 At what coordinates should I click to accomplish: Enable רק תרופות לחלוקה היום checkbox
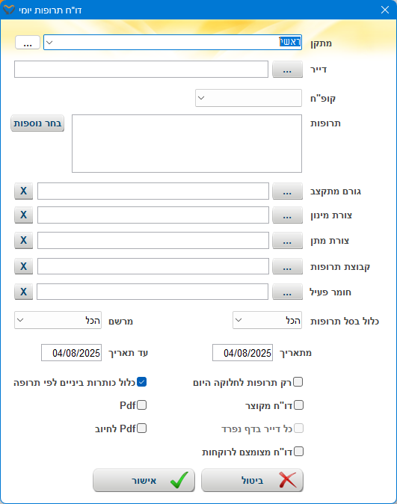point(298,382)
